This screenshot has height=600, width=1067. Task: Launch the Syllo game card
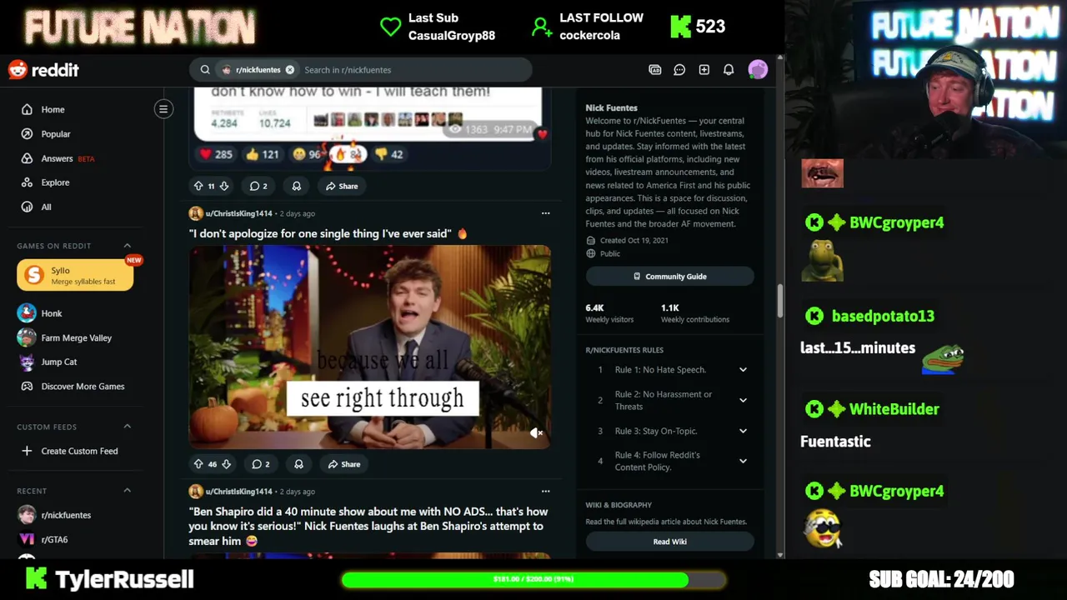pyautogui.click(x=75, y=275)
